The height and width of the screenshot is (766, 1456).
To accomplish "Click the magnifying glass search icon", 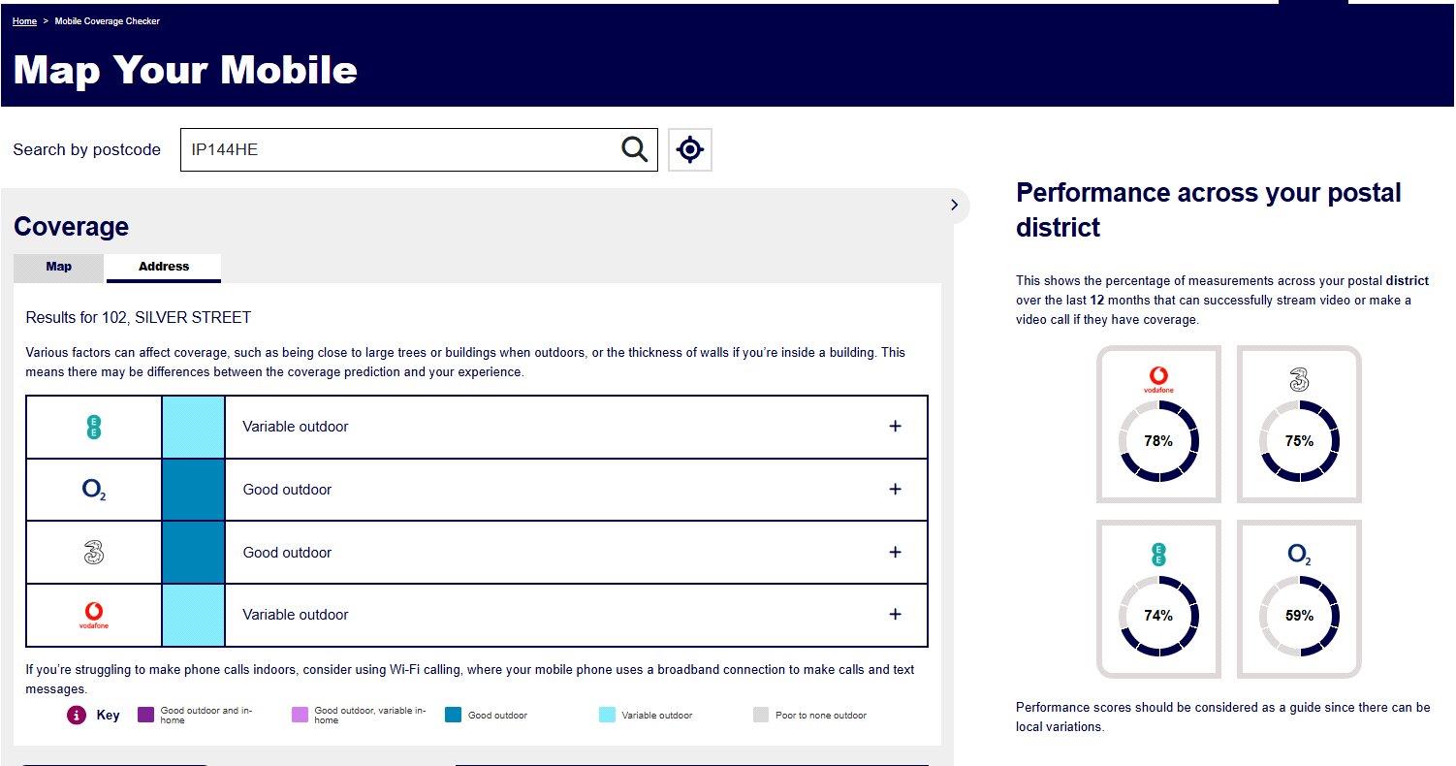I will pyautogui.click(x=634, y=149).
